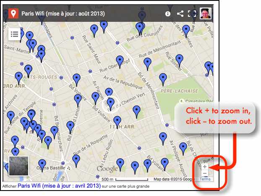This screenshot has width=261, height=196.
Task: Click the user profile photo in header
Action: point(206,13)
